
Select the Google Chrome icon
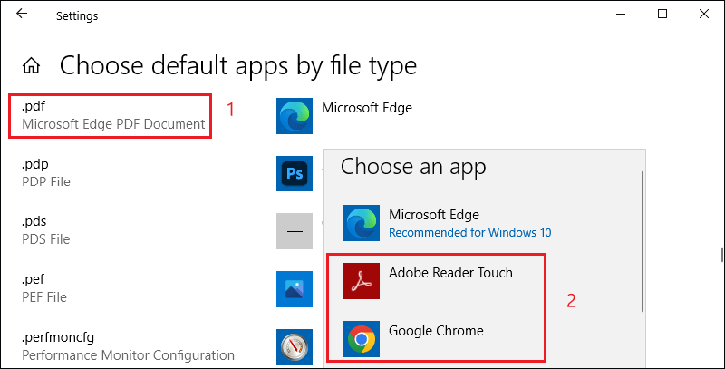361,339
